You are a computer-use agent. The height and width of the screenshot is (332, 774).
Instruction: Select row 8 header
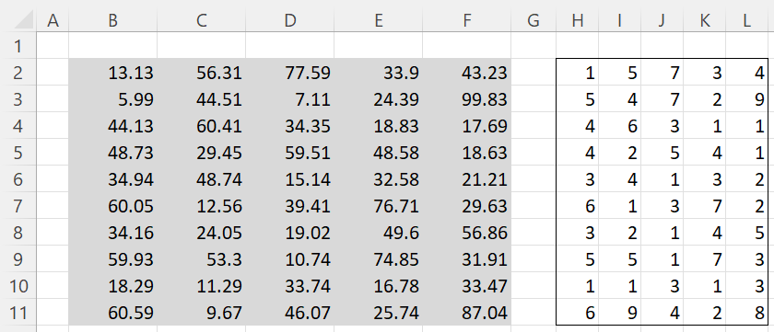pos(18,232)
